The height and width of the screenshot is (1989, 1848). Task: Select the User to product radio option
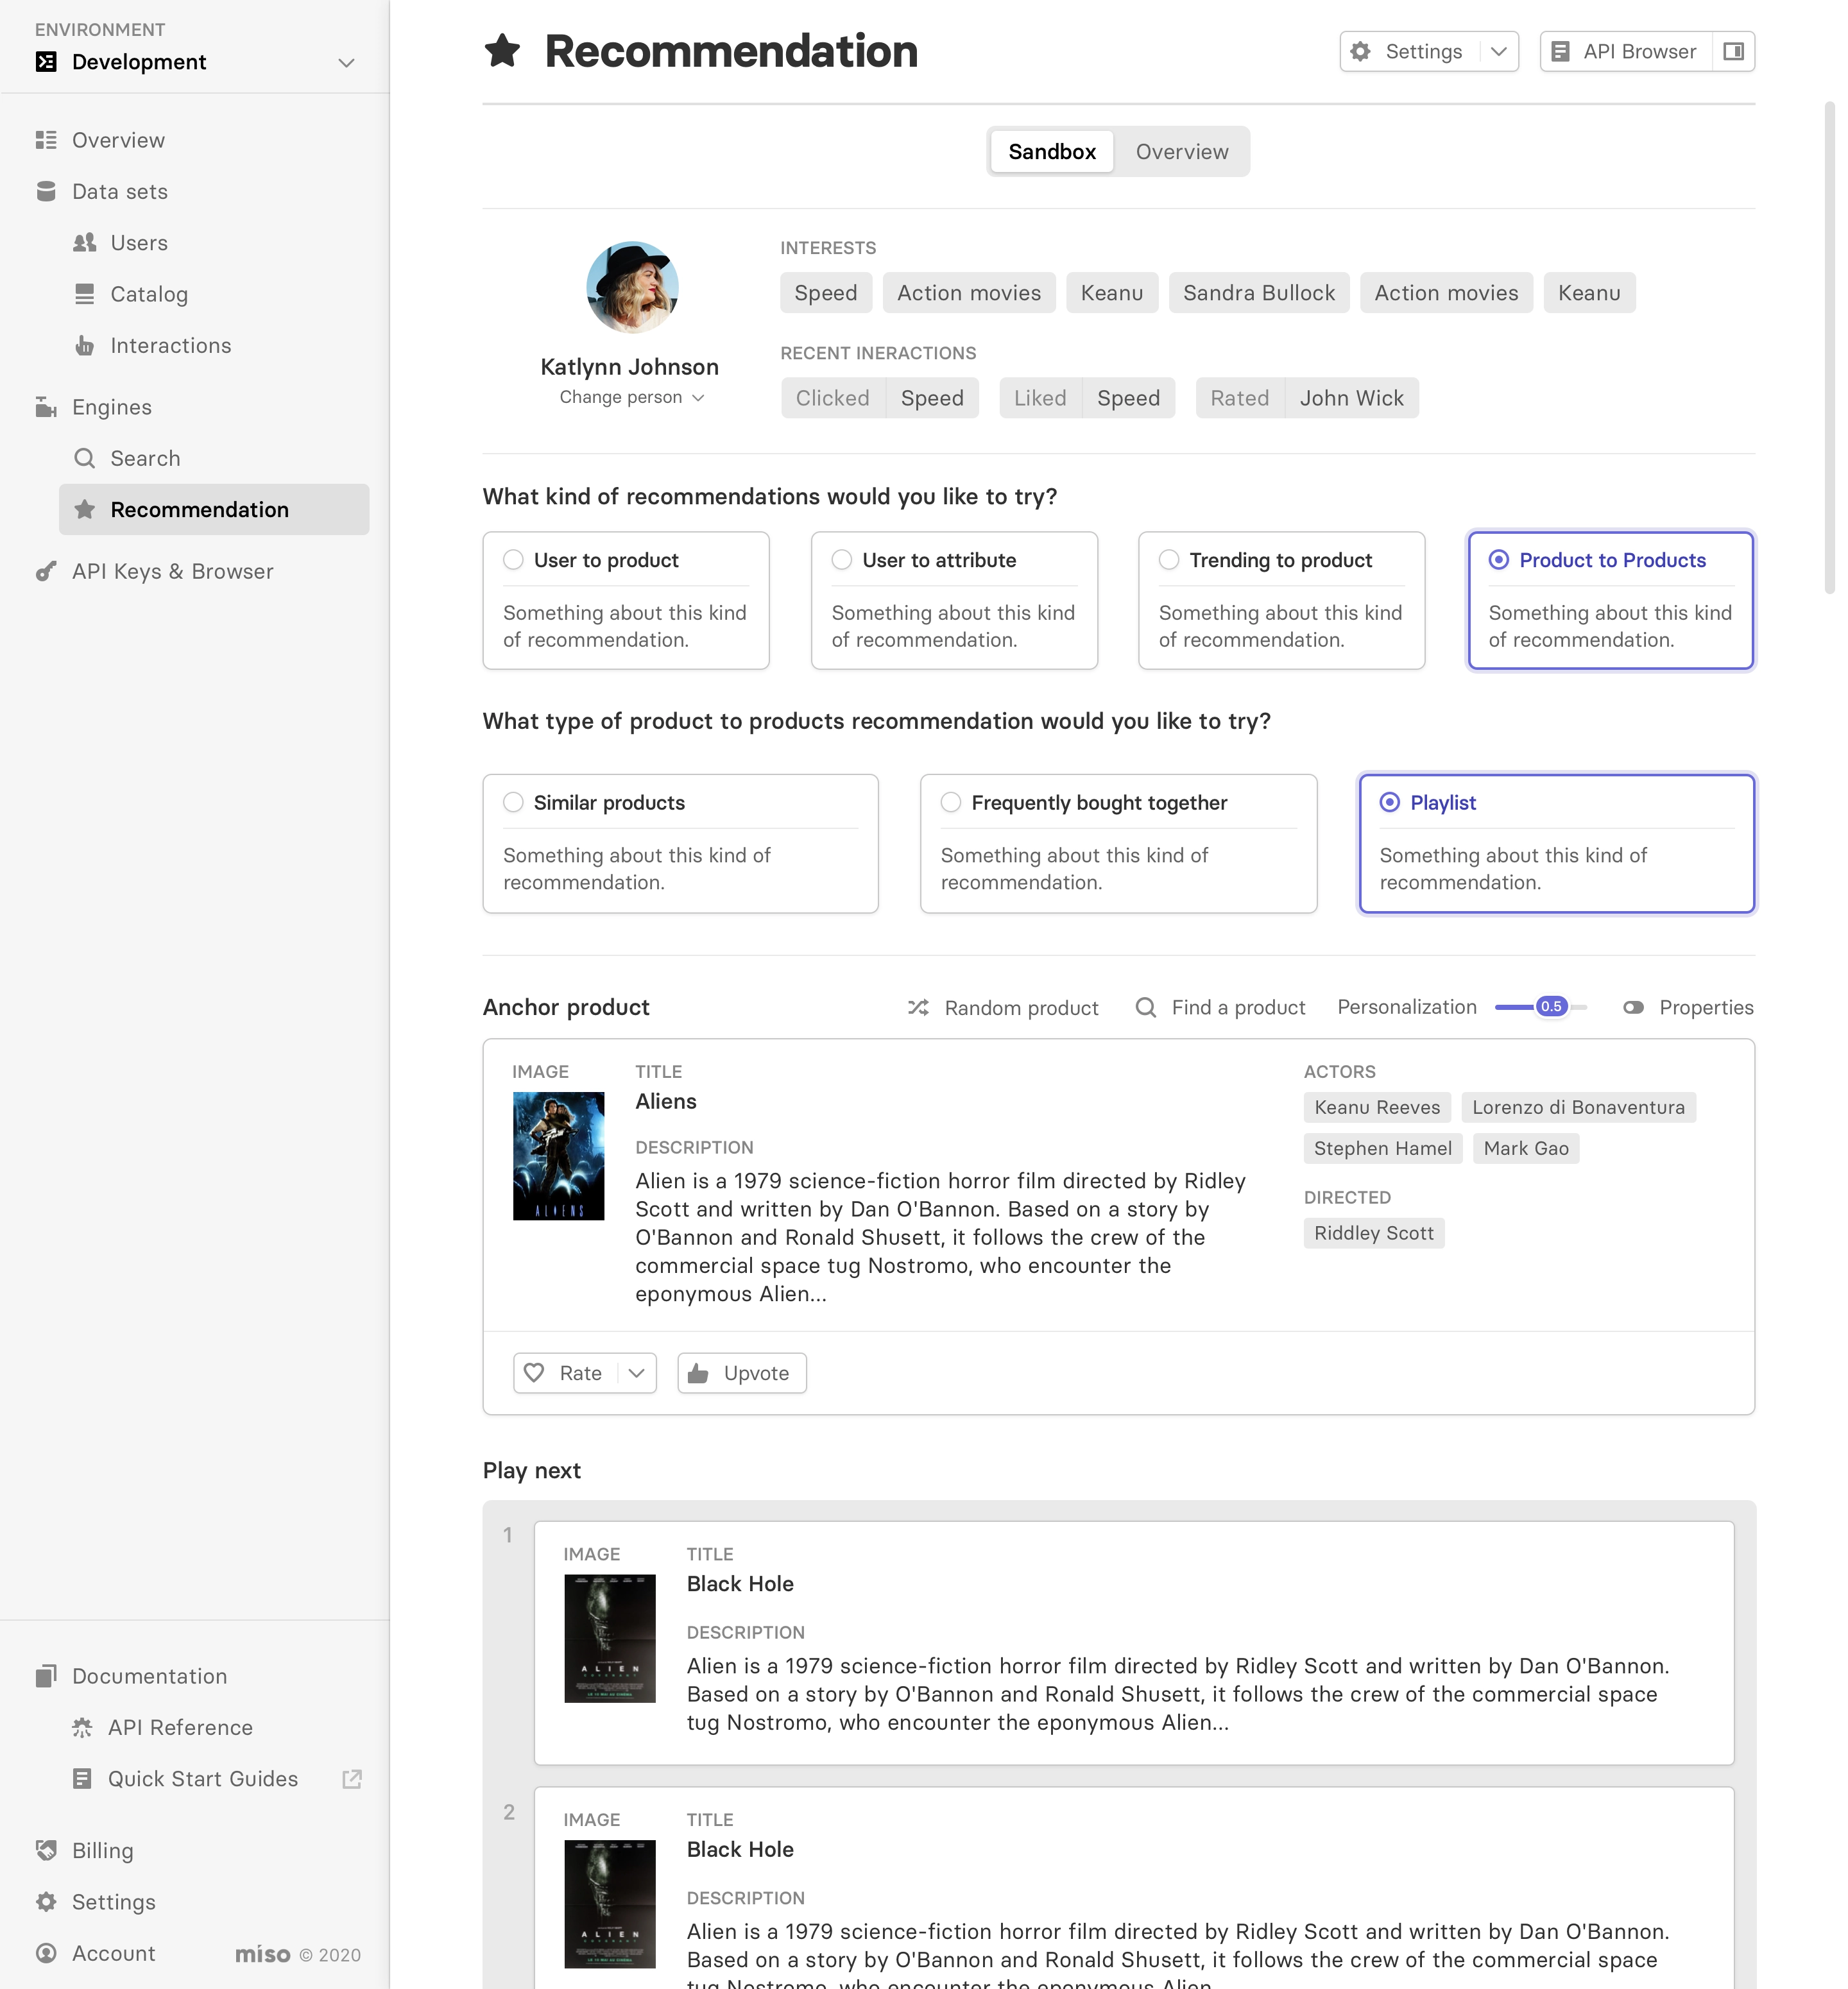click(513, 560)
